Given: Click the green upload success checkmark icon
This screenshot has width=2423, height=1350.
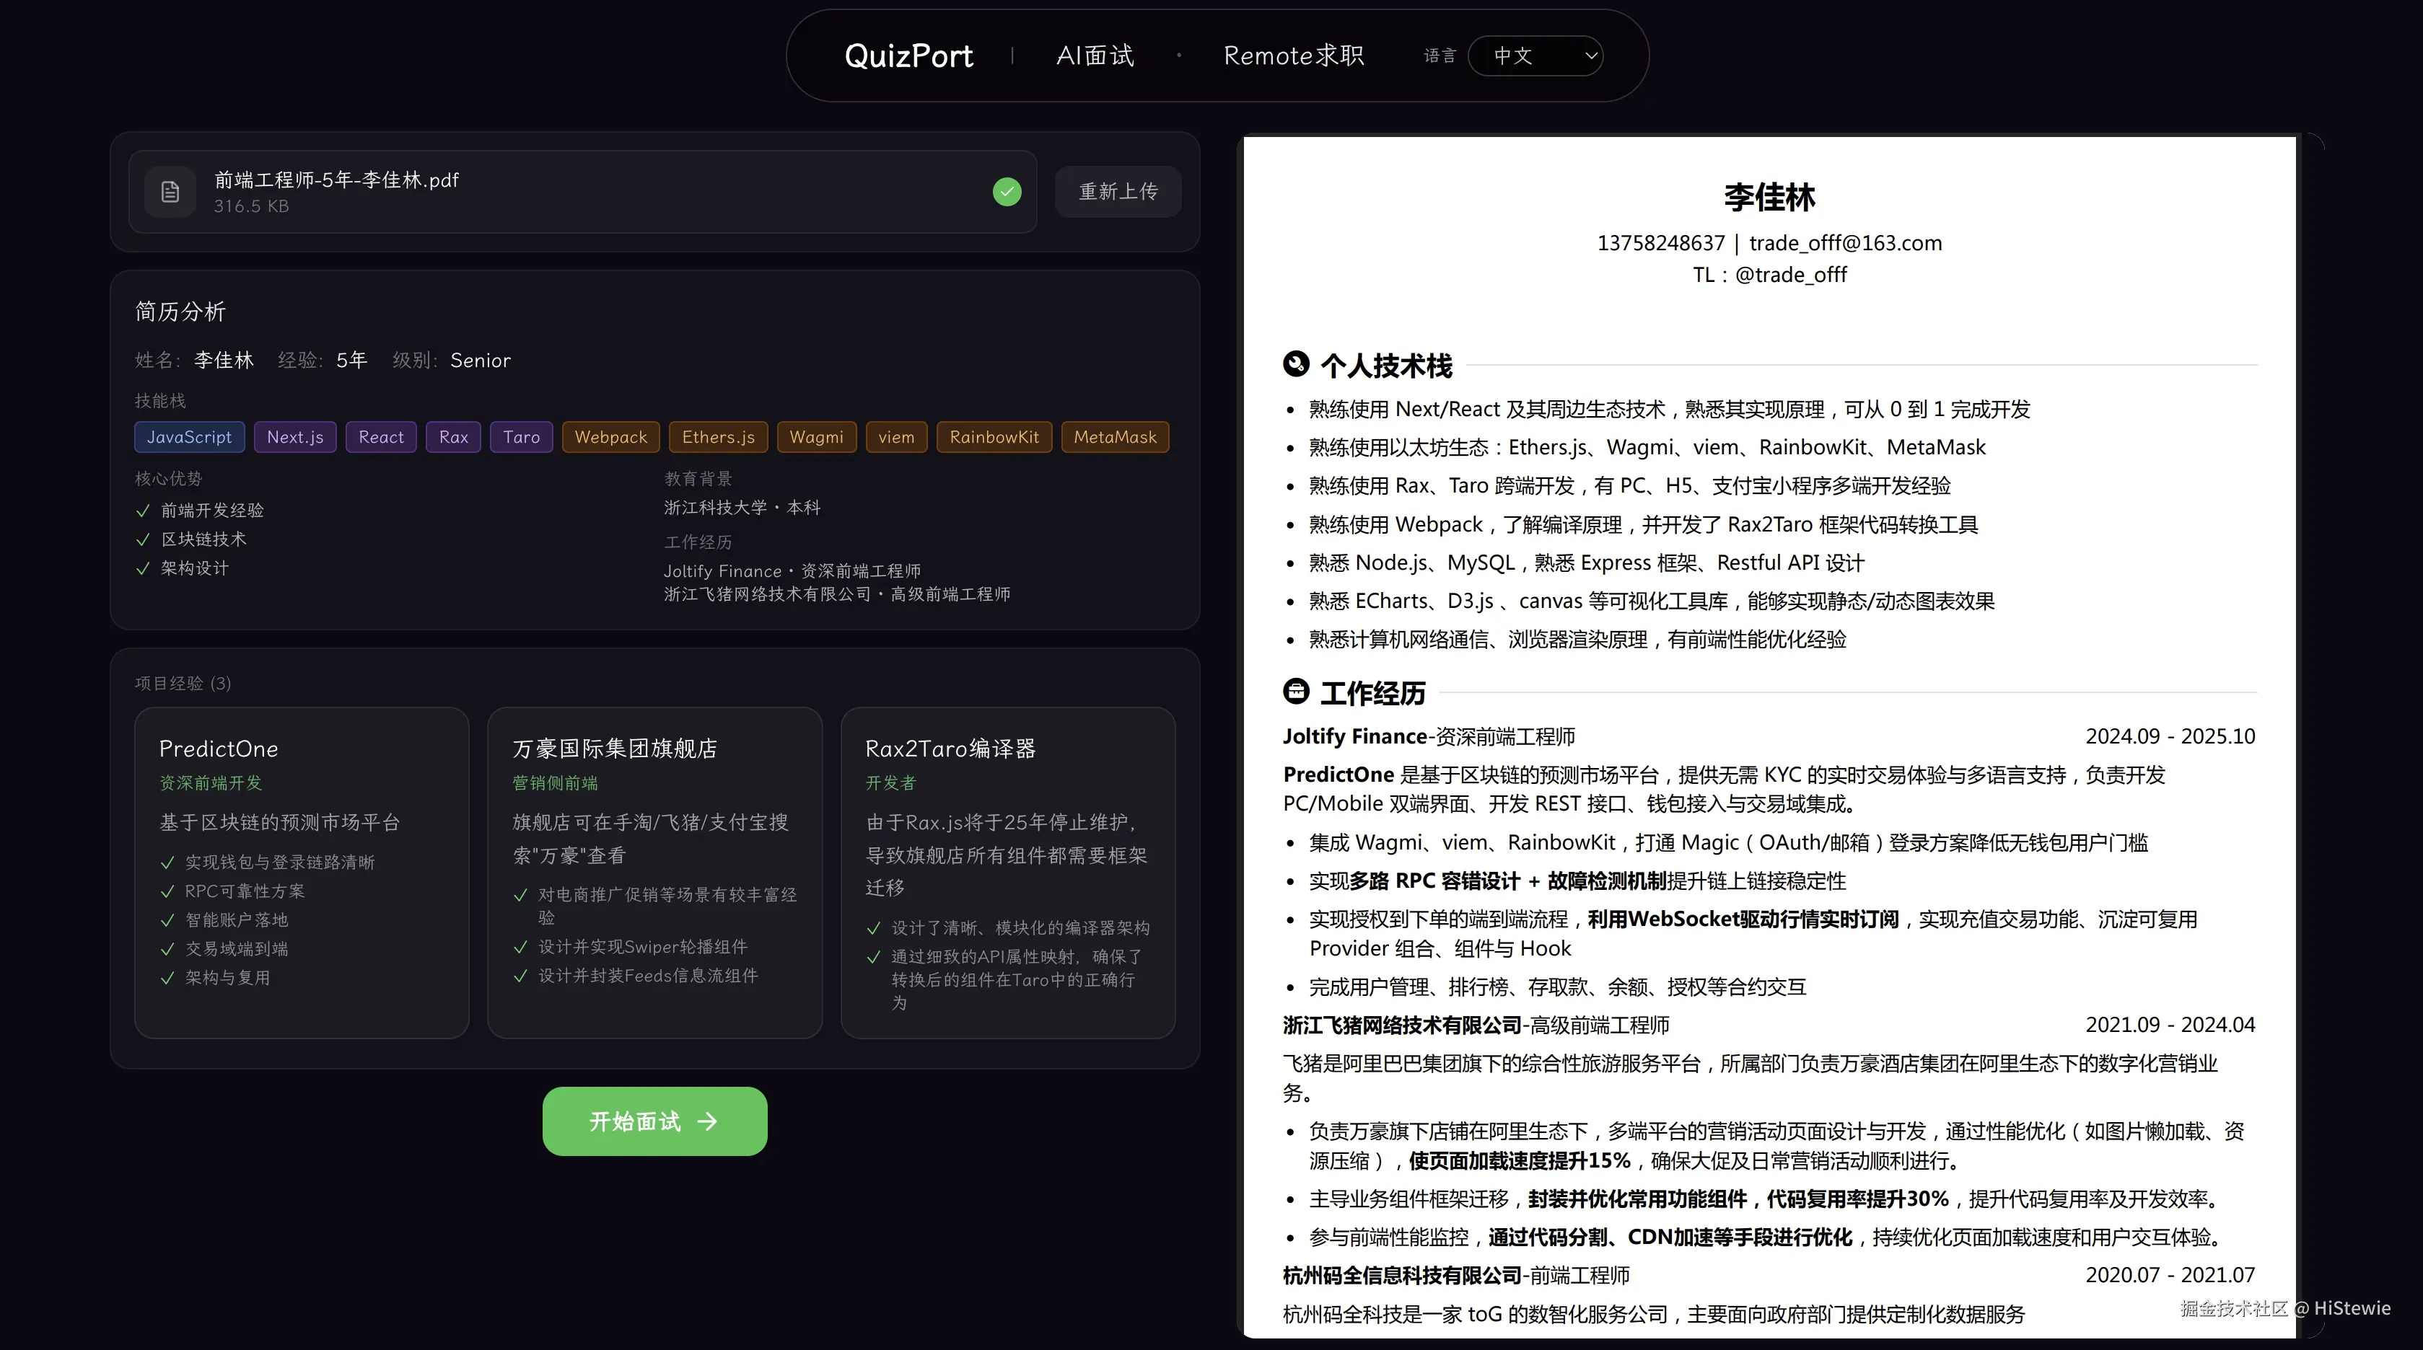Looking at the screenshot, I should tap(1006, 191).
